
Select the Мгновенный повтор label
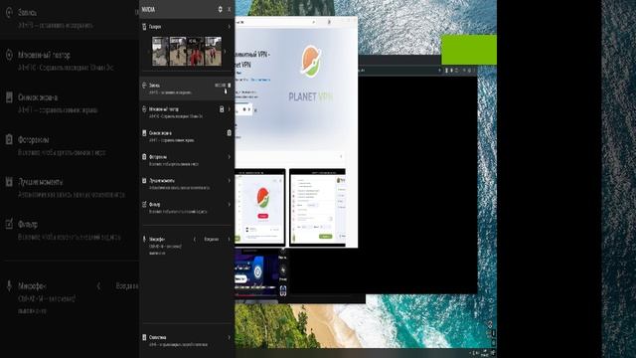pyautogui.click(x=163, y=109)
